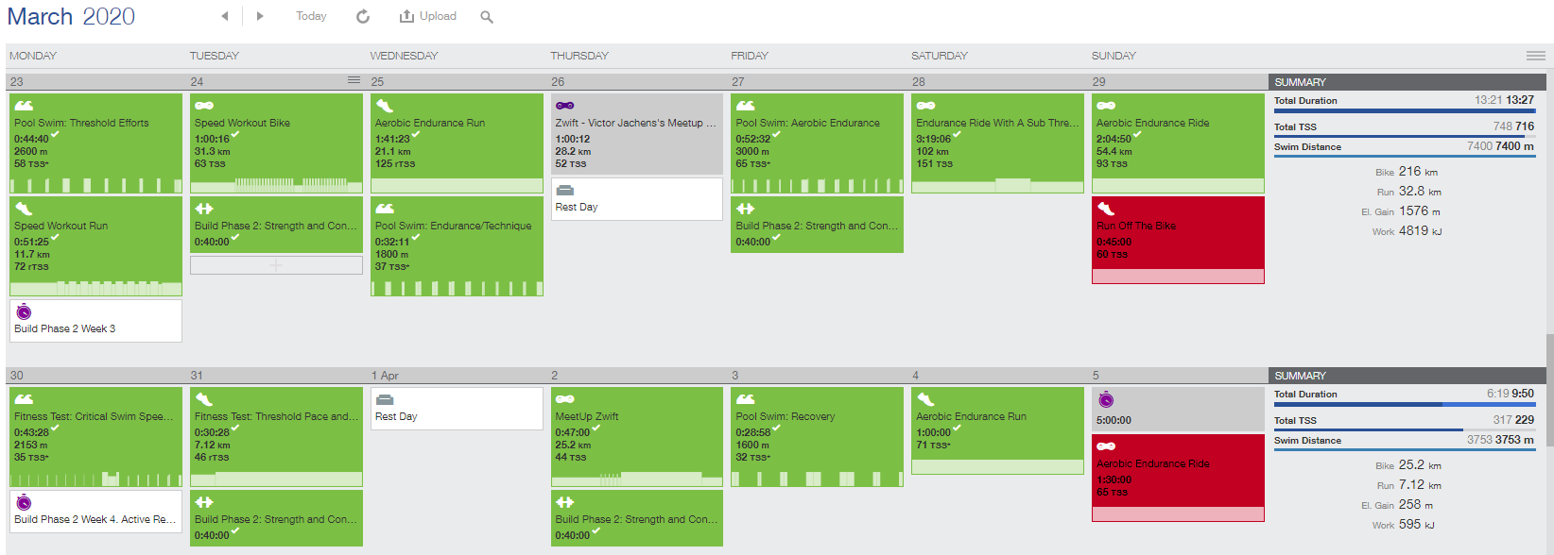The image size is (1554, 555).
Task: Open Build Phase 2 Week 4. Active Re... note
Action: [x=95, y=511]
